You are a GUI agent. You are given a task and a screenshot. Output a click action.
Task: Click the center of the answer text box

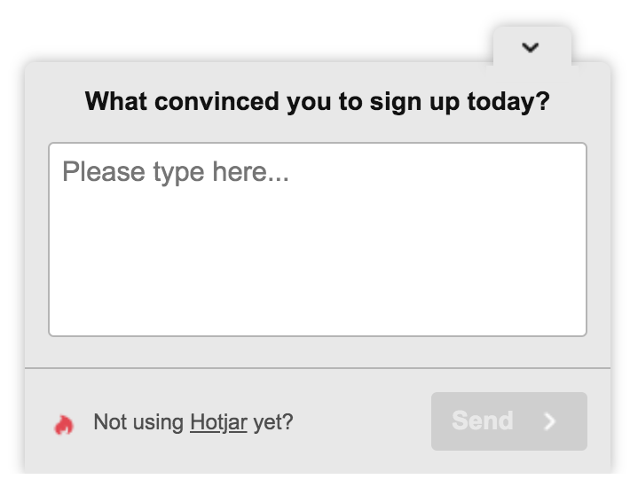[318, 240]
